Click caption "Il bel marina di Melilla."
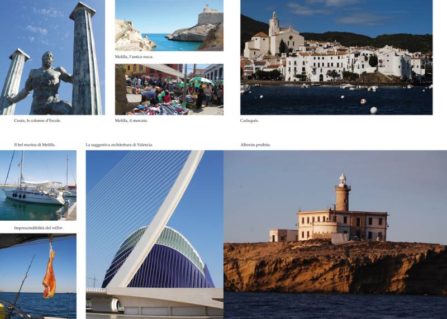Screen dimensions: 447x319 (35, 145)
